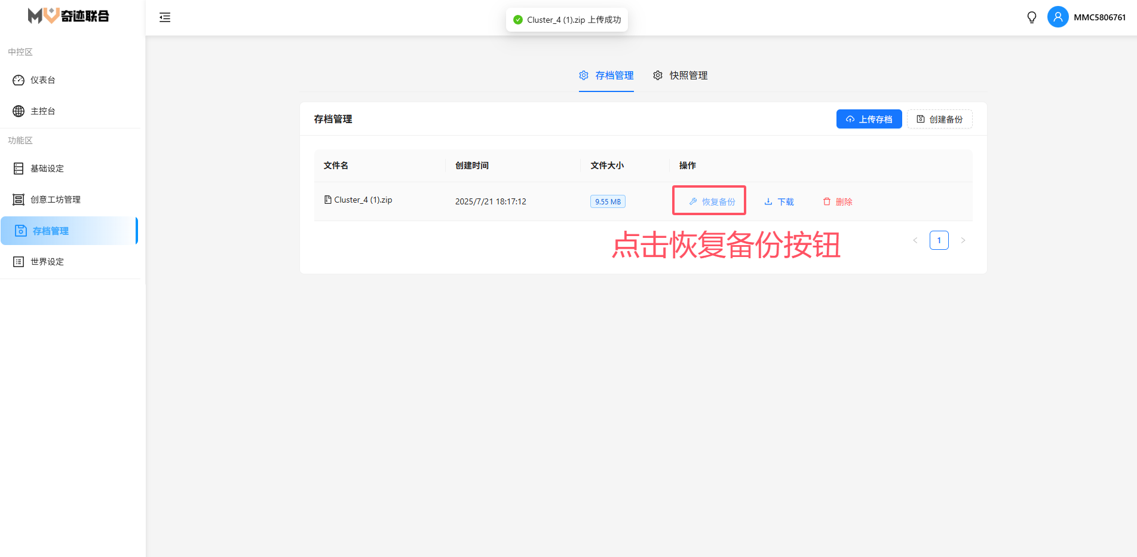The width and height of the screenshot is (1137, 557).
Task: Click the 上传存档 upload button
Action: [869, 120]
